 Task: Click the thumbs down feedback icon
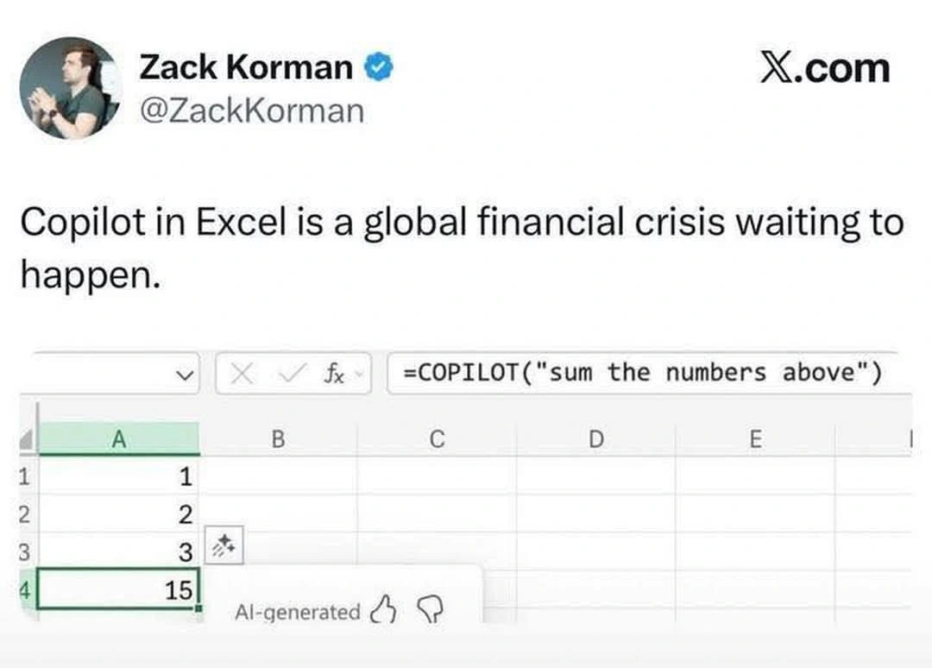click(428, 611)
